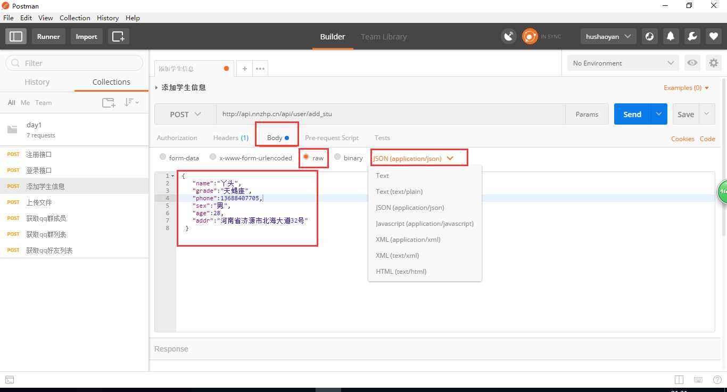
Task: Toggle the sidebar panel icon
Action: tap(16, 36)
